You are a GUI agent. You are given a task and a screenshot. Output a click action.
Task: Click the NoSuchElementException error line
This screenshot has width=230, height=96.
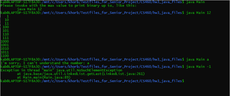pyautogui.click(x=61, y=70)
